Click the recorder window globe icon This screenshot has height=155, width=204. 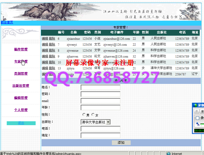[x=195, y=105]
